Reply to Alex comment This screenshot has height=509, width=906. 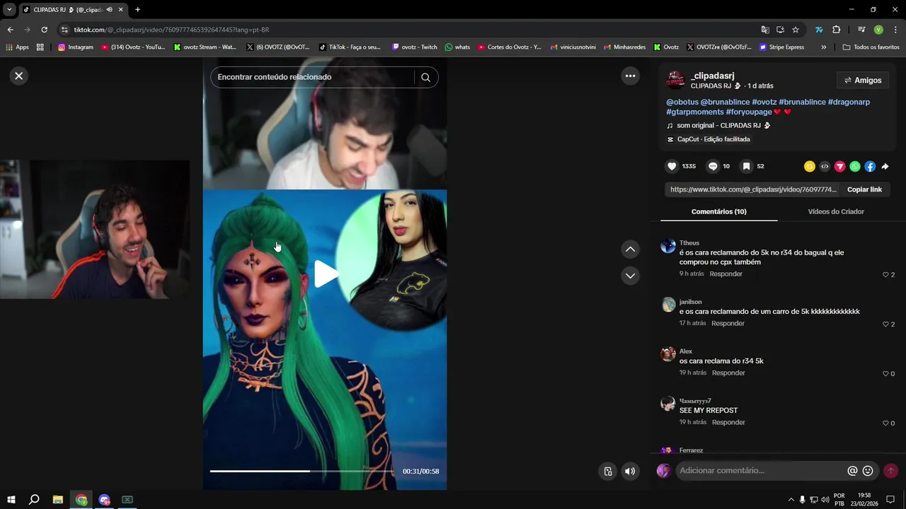pos(728,373)
